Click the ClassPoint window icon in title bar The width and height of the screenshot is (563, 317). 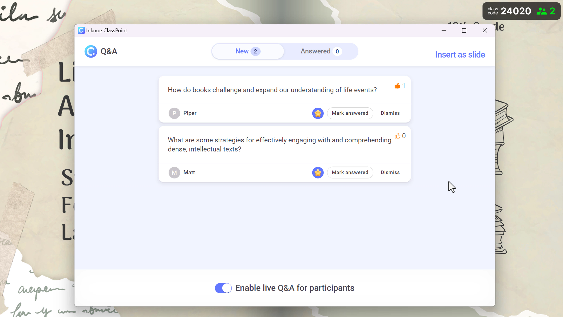click(x=81, y=30)
